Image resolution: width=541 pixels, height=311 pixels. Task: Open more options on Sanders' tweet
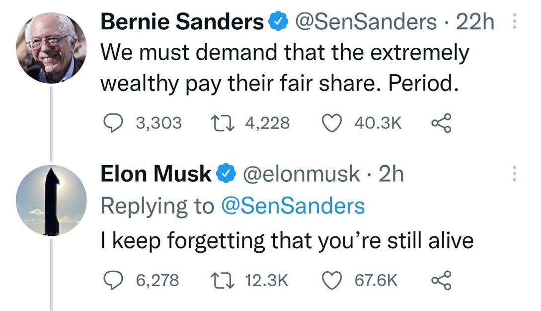tap(515, 21)
